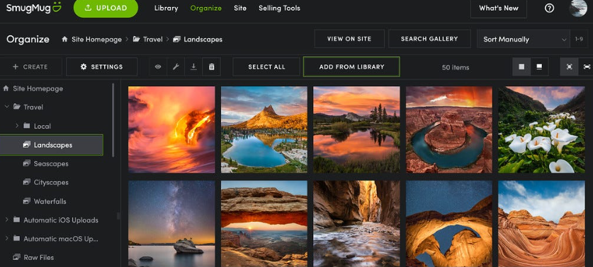
Task: Open the Selling Tools menu
Action: [x=279, y=8]
